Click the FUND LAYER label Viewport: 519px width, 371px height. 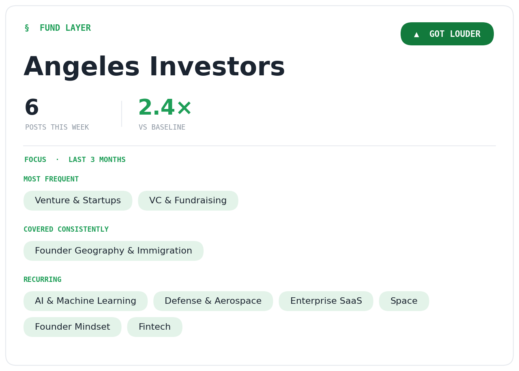click(65, 28)
